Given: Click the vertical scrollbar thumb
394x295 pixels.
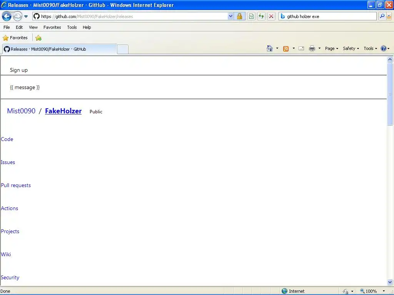Looking at the screenshot, I should [390, 94].
